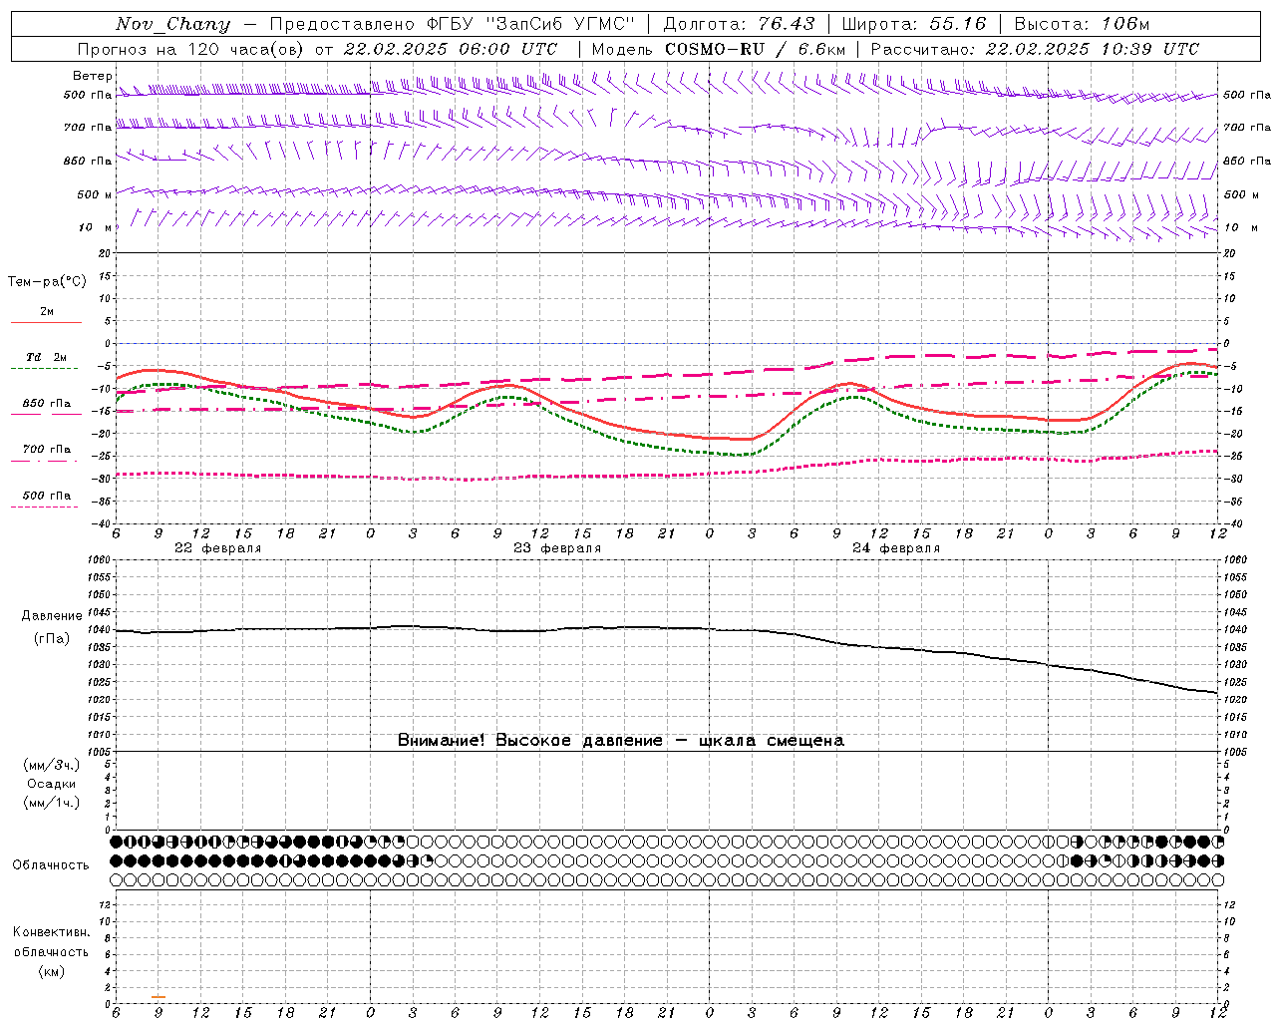Click the 23 февраля date label
Image resolution: width=1276 pixels, height=1021 pixels.
[557, 548]
